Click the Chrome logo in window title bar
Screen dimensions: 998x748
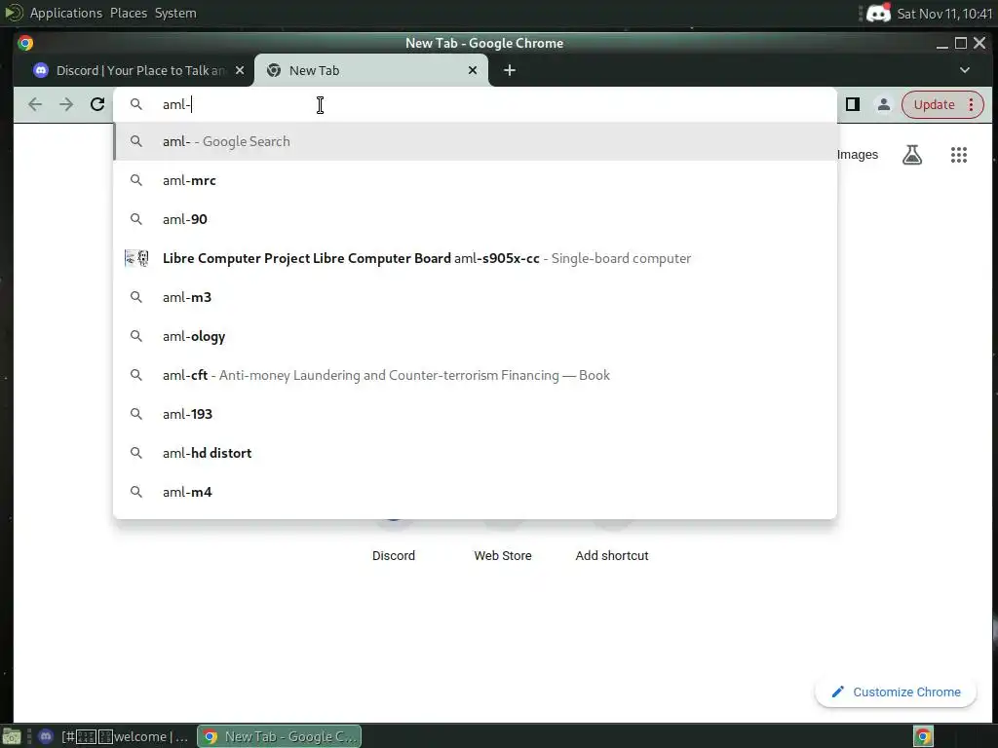tap(25, 43)
